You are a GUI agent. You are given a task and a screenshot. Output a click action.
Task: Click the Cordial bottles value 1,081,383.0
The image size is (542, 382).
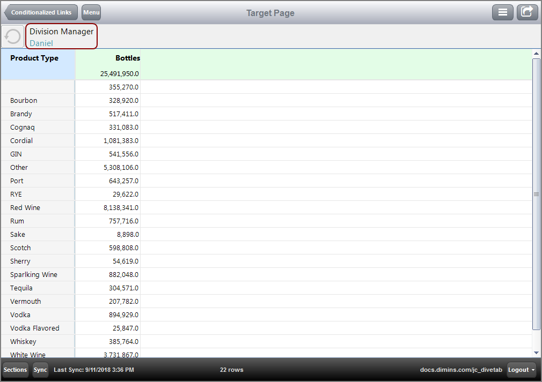[121, 140]
